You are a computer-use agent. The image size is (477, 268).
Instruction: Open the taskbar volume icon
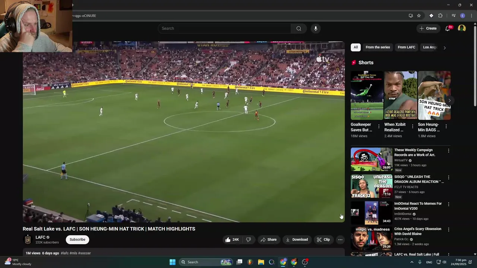[x=444, y=262]
